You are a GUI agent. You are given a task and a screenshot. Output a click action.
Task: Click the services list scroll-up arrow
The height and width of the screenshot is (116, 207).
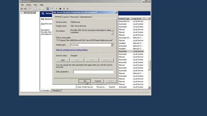coord(149,19)
